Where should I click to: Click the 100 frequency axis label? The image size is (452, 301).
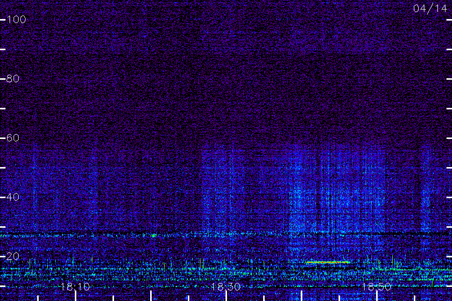tap(16, 20)
